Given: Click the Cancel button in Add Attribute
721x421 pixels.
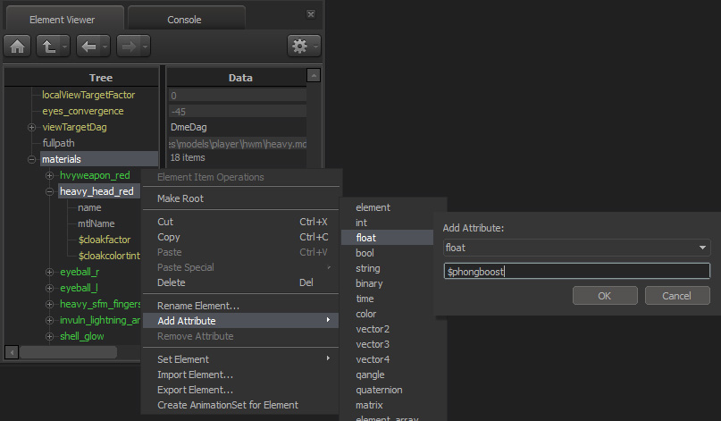Looking at the screenshot, I should (677, 296).
